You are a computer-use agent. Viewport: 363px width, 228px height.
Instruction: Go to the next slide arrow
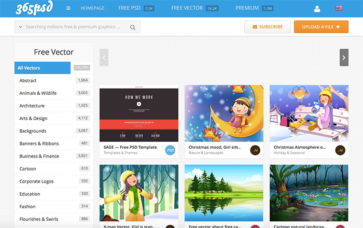click(344, 58)
